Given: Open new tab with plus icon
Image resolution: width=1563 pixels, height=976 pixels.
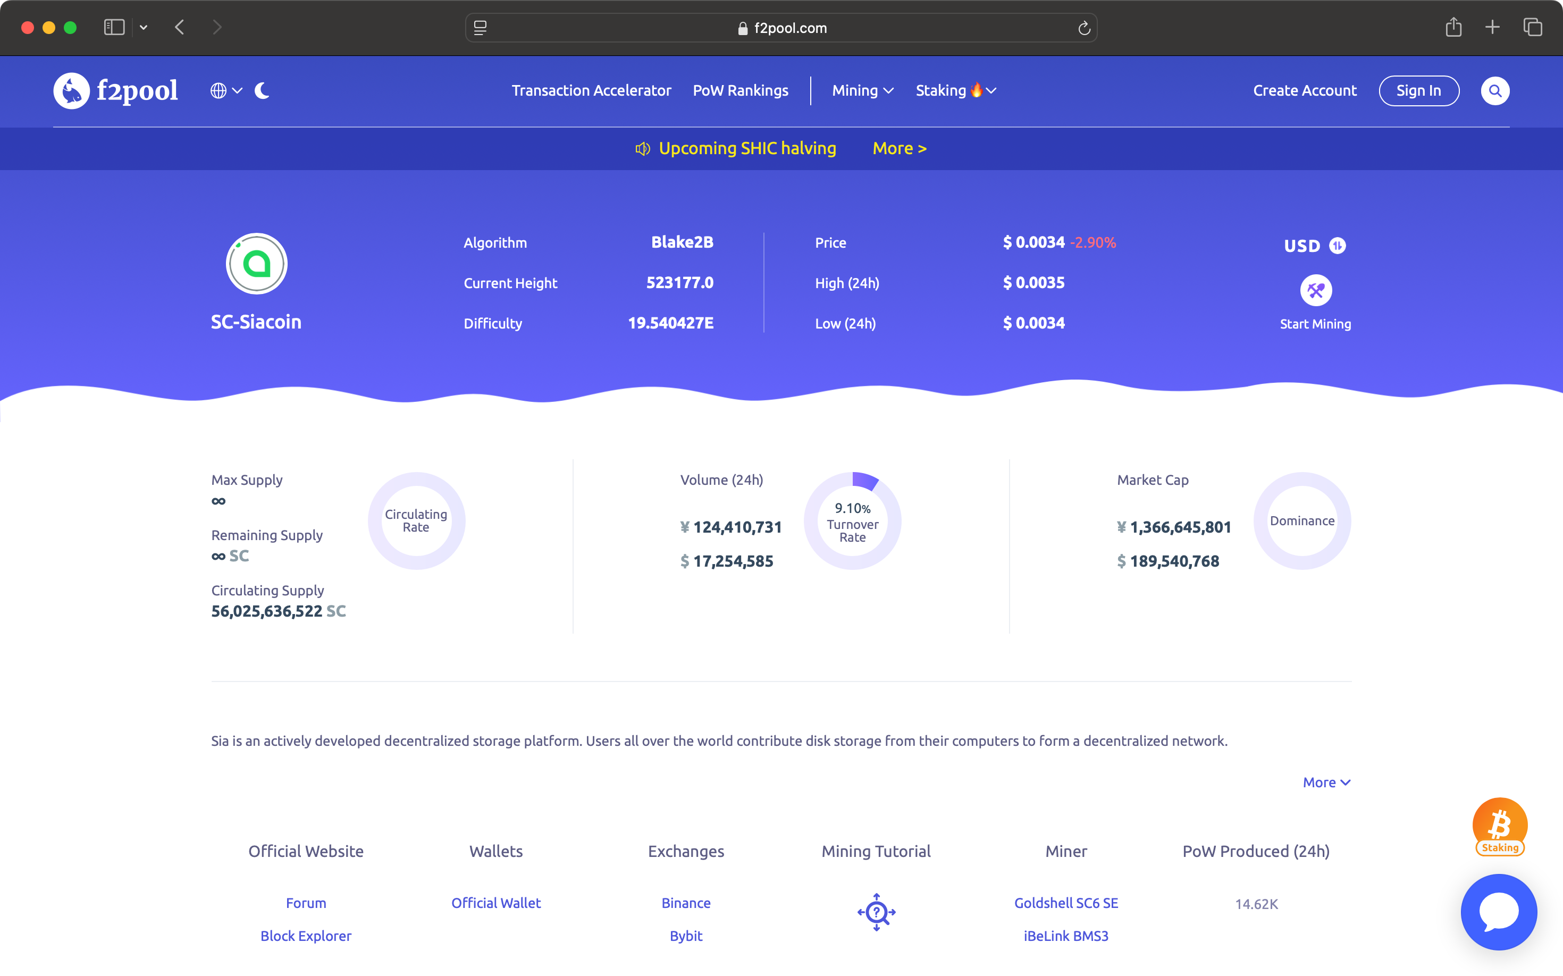Looking at the screenshot, I should 1492,27.
